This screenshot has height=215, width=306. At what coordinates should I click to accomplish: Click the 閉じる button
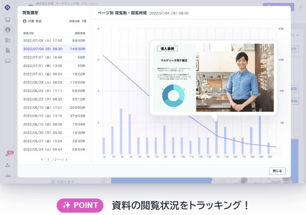[277, 171]
